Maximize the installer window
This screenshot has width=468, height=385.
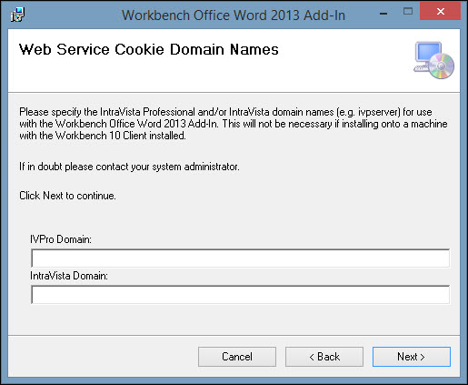tap(408, 12)
